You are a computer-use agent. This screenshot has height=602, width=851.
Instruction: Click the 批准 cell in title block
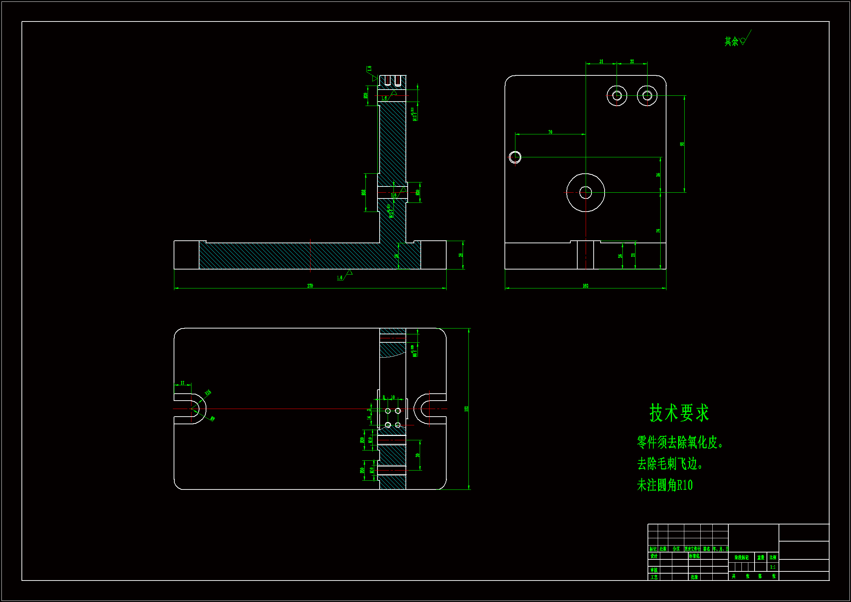(x=694, y=577)
